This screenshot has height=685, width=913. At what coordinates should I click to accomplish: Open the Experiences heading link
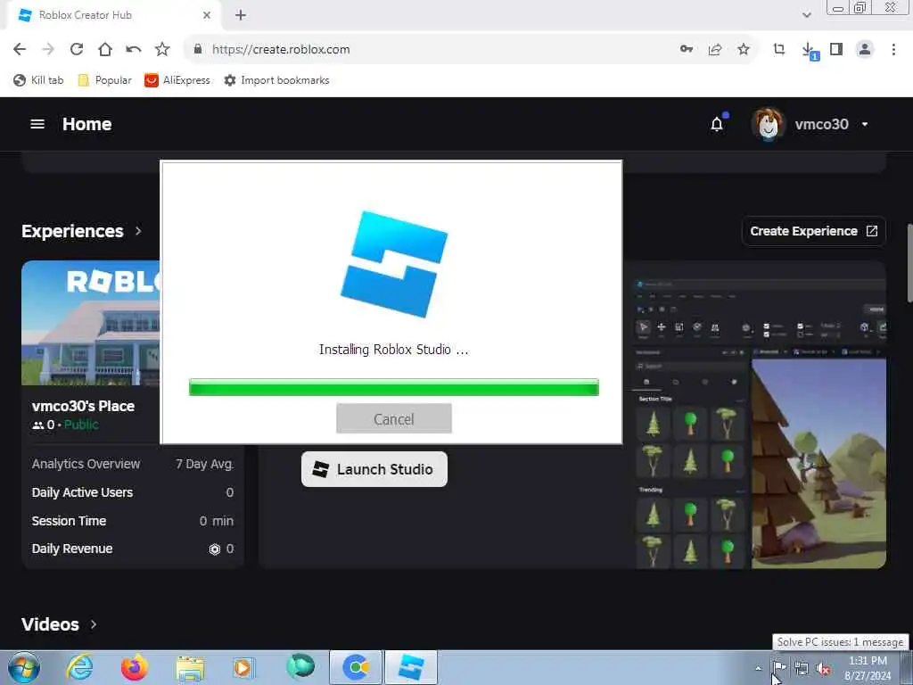pos(72,231)
